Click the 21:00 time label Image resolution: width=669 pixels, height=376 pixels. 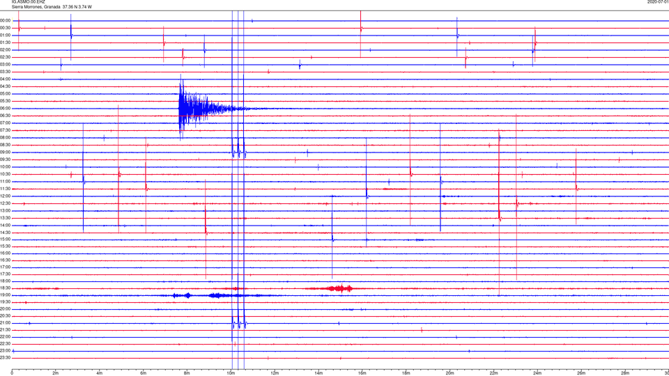click(6, 323)
